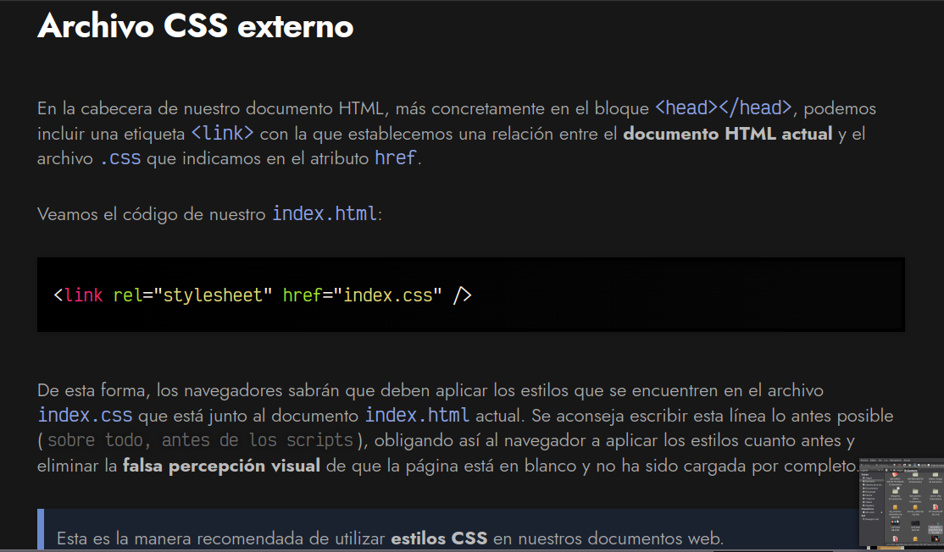Image resolution: width=944 pixels, height=552 pixels.
Task: Click the '<head></head>' inline code
Action: (723, 108)
